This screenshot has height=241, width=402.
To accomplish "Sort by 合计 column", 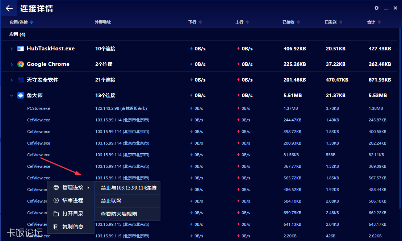I will 374,22.
